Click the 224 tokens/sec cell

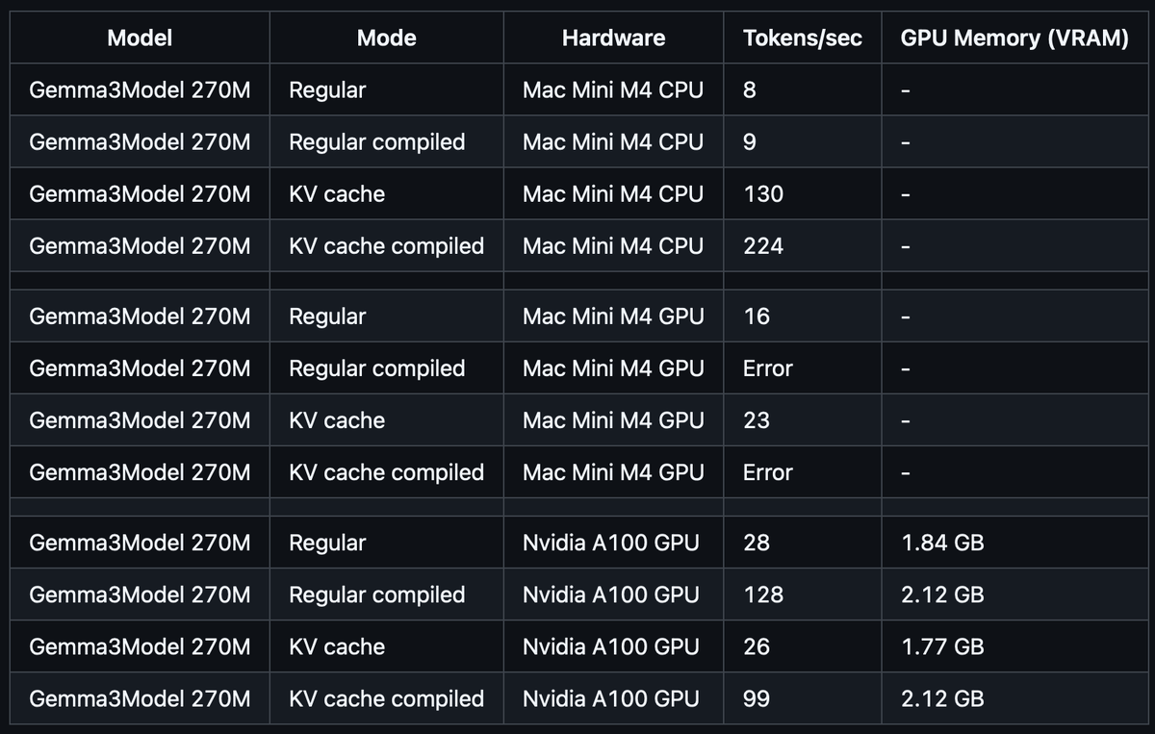click(763, 246)
